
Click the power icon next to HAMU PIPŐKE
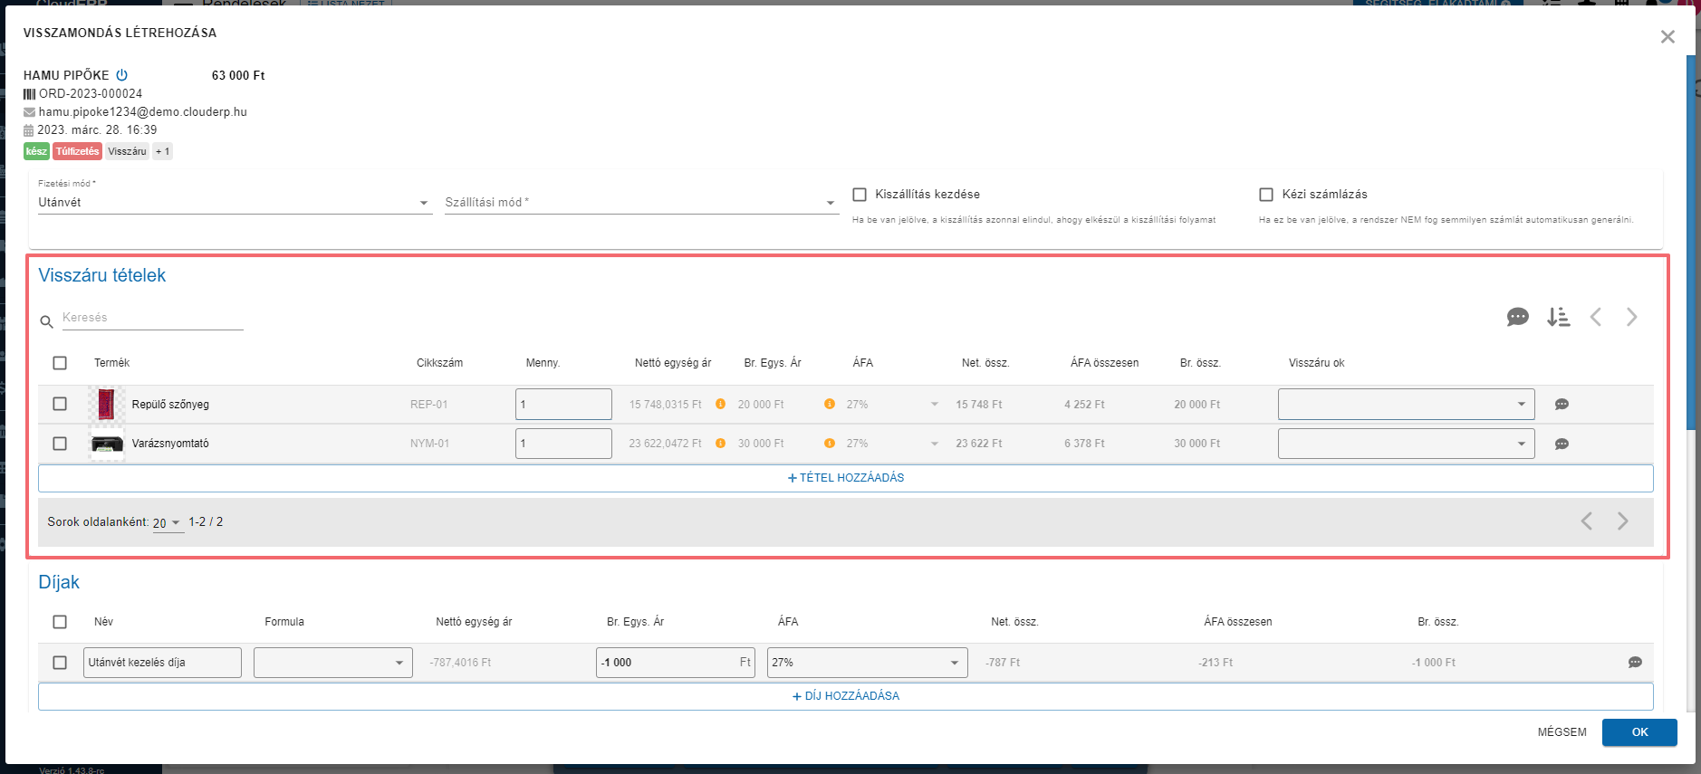(x=122, y=75)
